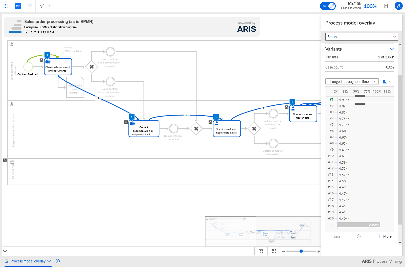Open the filter funnel icon
405x267 pixels.
point(42,6)
